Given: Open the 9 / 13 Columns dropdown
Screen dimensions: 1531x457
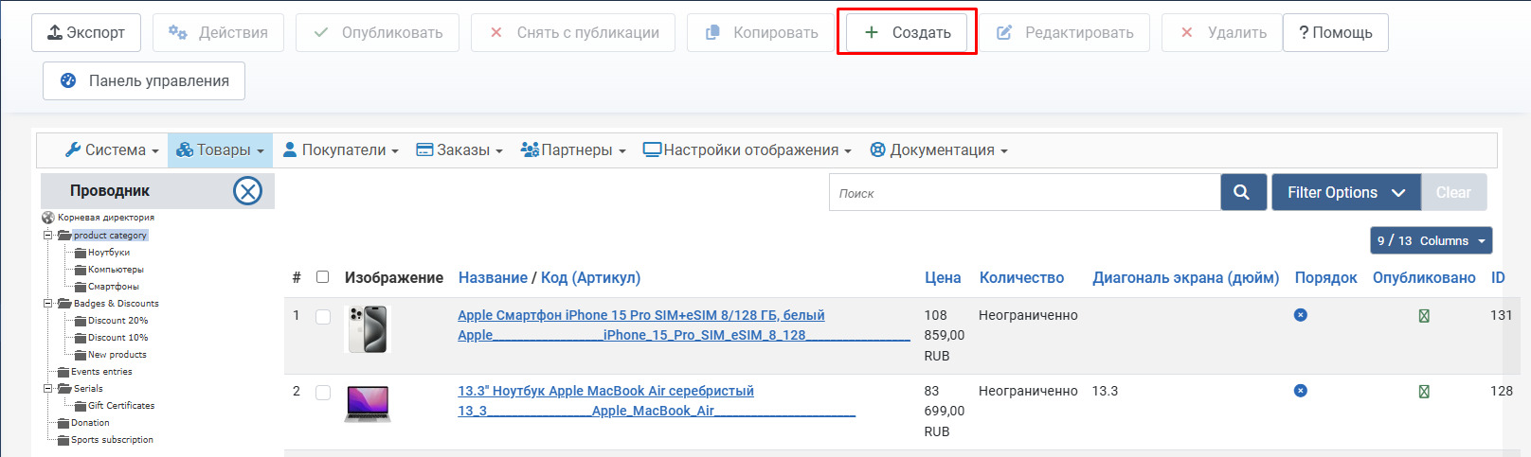Looking at the screenshot, I should pos(1431,240).
